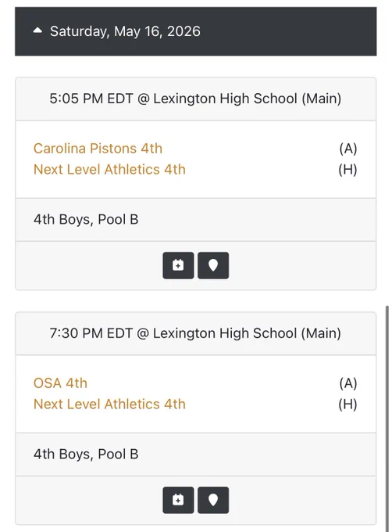The image size is (392, 532).
Task: Click the (H) marker in the 7:30 PM game
Action: [x=347, y=404]
